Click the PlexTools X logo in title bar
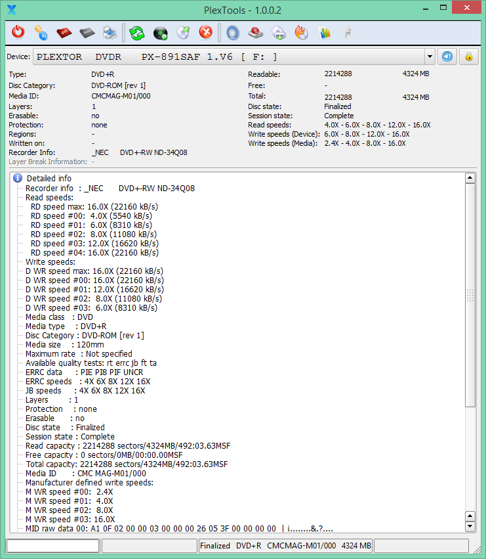The height and width of the screenshot is (559, 486). tap(12, 10)
